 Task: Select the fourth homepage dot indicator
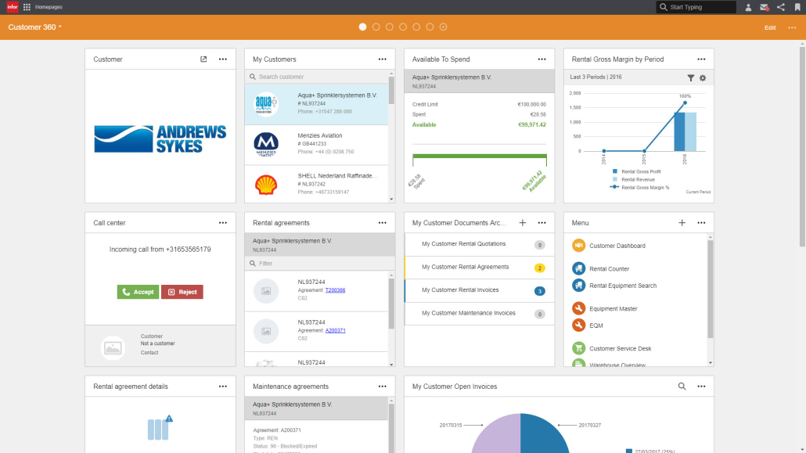coord(403,27)
